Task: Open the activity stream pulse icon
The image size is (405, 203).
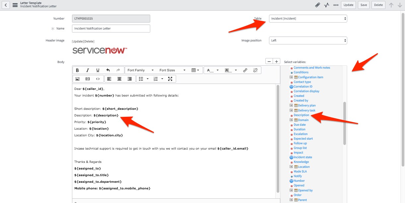Action: tap(327, 5)
